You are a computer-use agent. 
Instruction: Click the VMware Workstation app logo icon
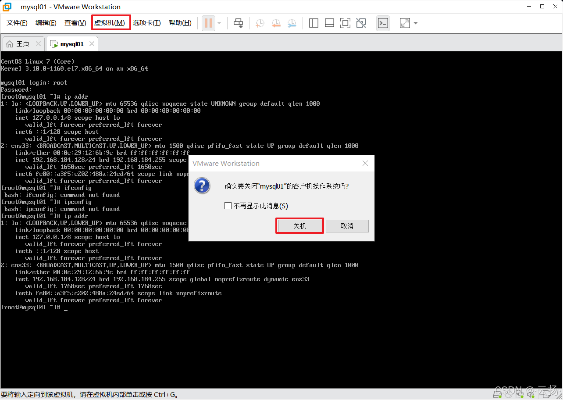tap(7, 7)
